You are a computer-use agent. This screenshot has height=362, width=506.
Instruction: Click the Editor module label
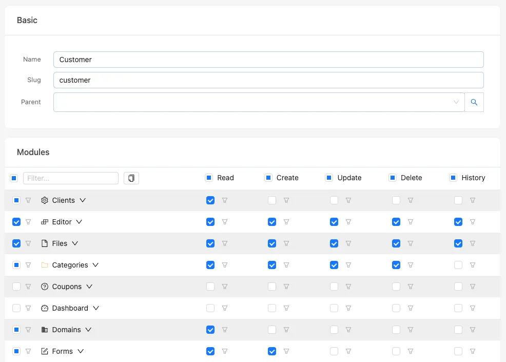[62, 222]
